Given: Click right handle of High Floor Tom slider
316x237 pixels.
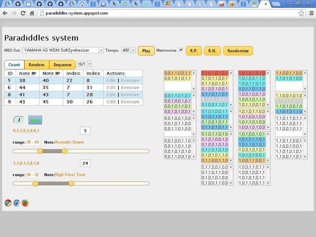Looking at the screenshot, I should point(71,183).
